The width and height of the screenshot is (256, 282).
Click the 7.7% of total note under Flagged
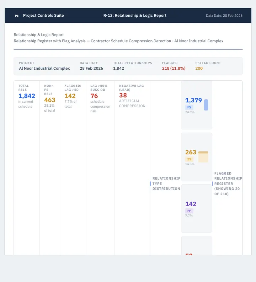click(70, 104)
